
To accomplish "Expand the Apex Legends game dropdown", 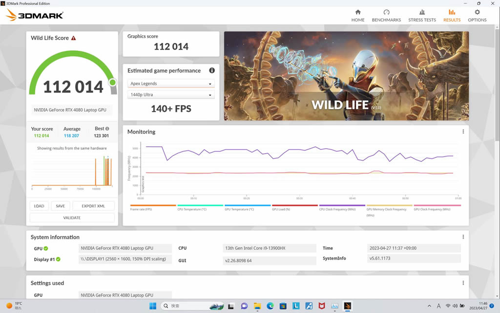I will coord(171,84).
